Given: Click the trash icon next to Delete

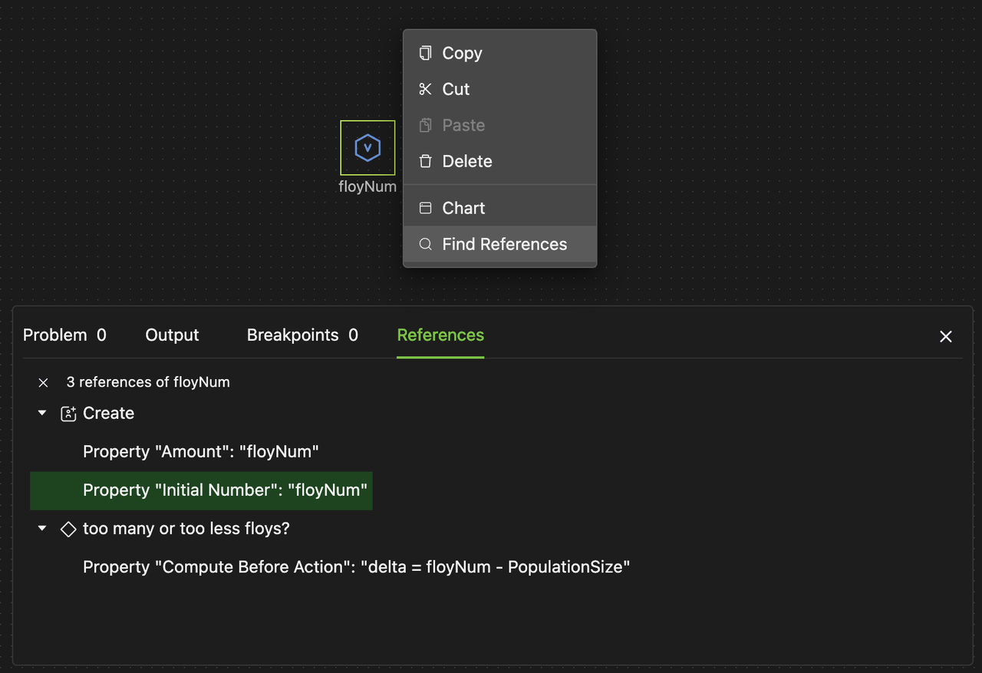Looking at the screenshot, I should (425, 161).
